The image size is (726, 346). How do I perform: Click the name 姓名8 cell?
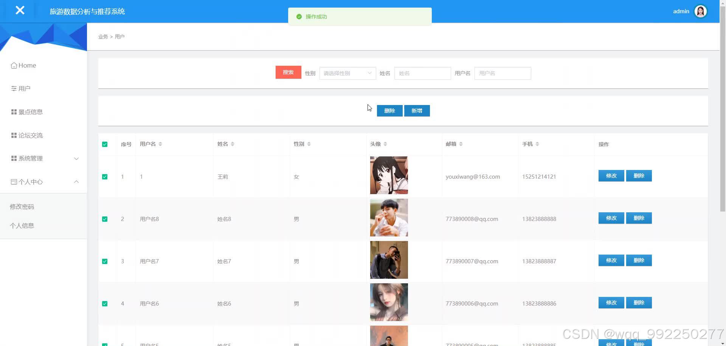point(224,219)
